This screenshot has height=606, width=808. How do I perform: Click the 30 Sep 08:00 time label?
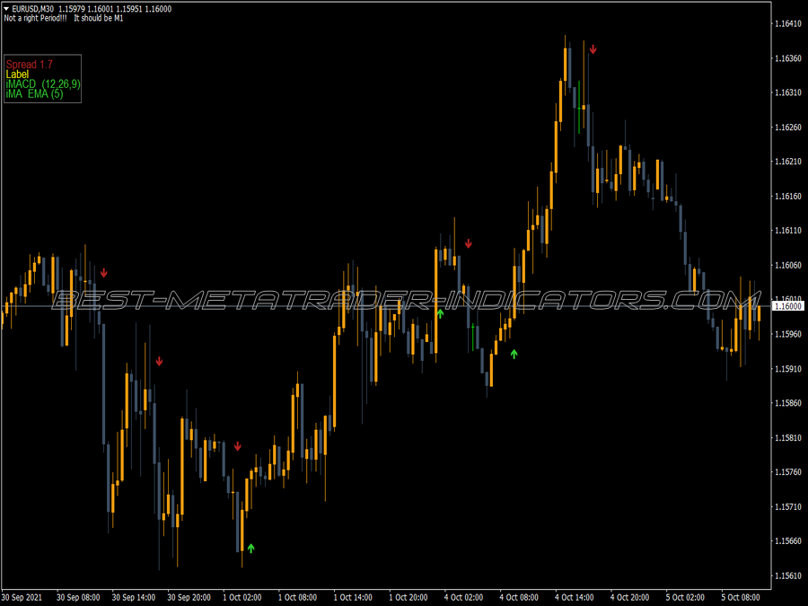(78, 597)
